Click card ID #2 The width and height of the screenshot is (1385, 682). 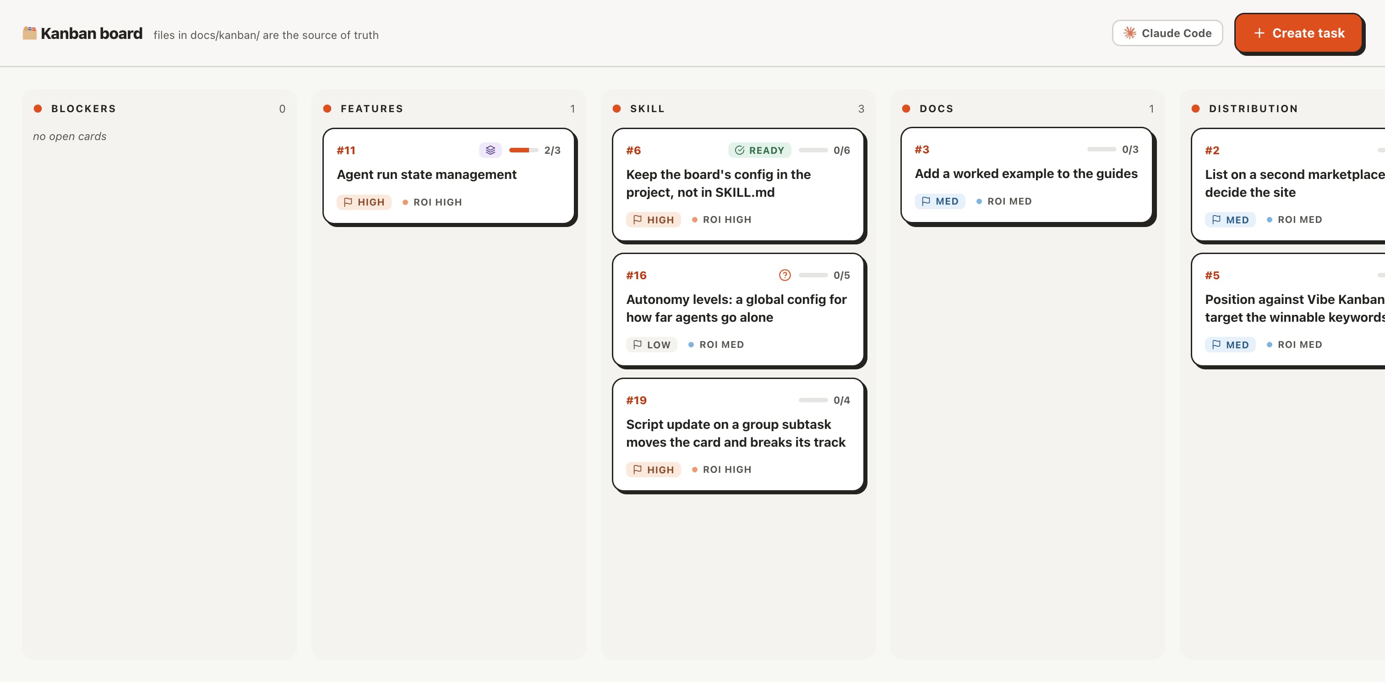click(1212, 151)
